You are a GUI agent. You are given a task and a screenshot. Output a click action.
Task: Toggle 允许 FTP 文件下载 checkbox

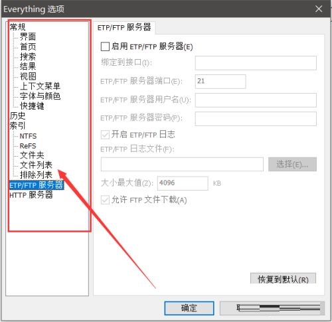(105, 200)
